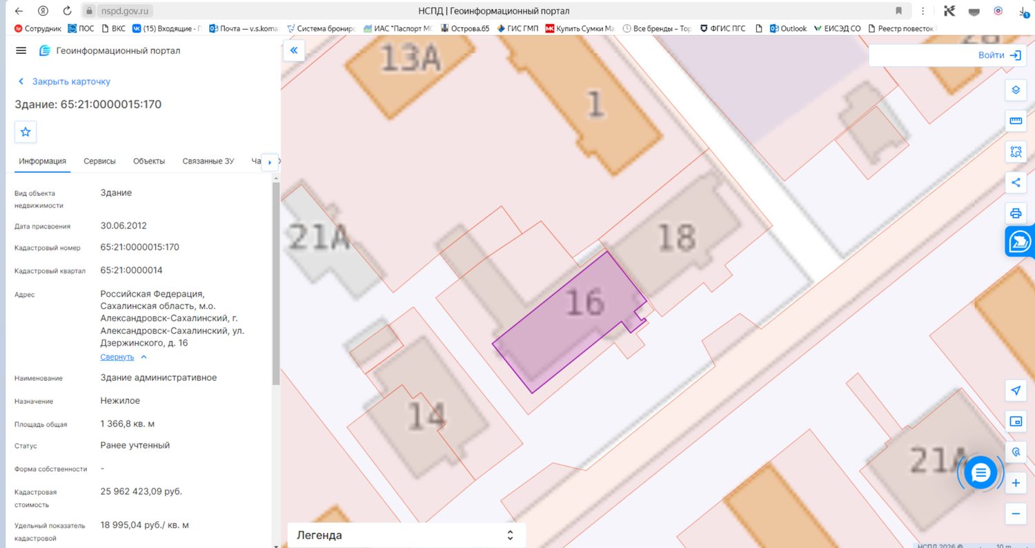The height and width of the screenshot is (548, 1035).
Task: Zoom out on the map
Action: point(1016,513)
